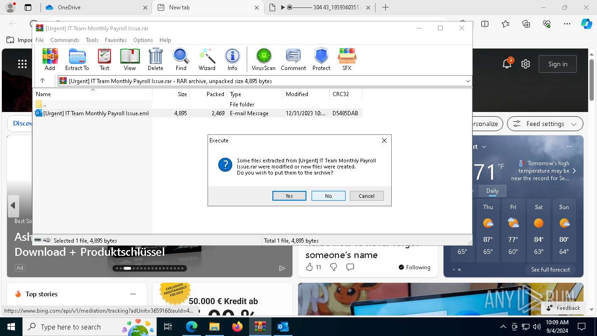Image resolution: width=597 pixels, height=336 pixels.
Task: Sort by CRC32 column header
Action: (346, 94)
